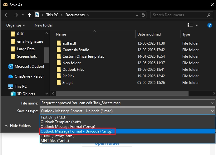Click the document icon in address bar

pos(37,15)
